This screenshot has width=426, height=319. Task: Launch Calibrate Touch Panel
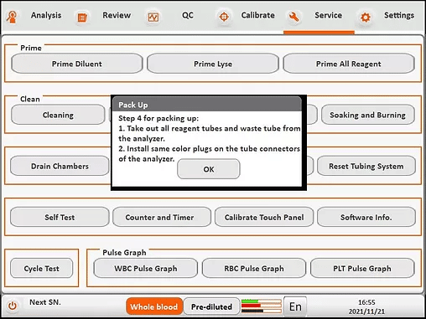[264, 217]
